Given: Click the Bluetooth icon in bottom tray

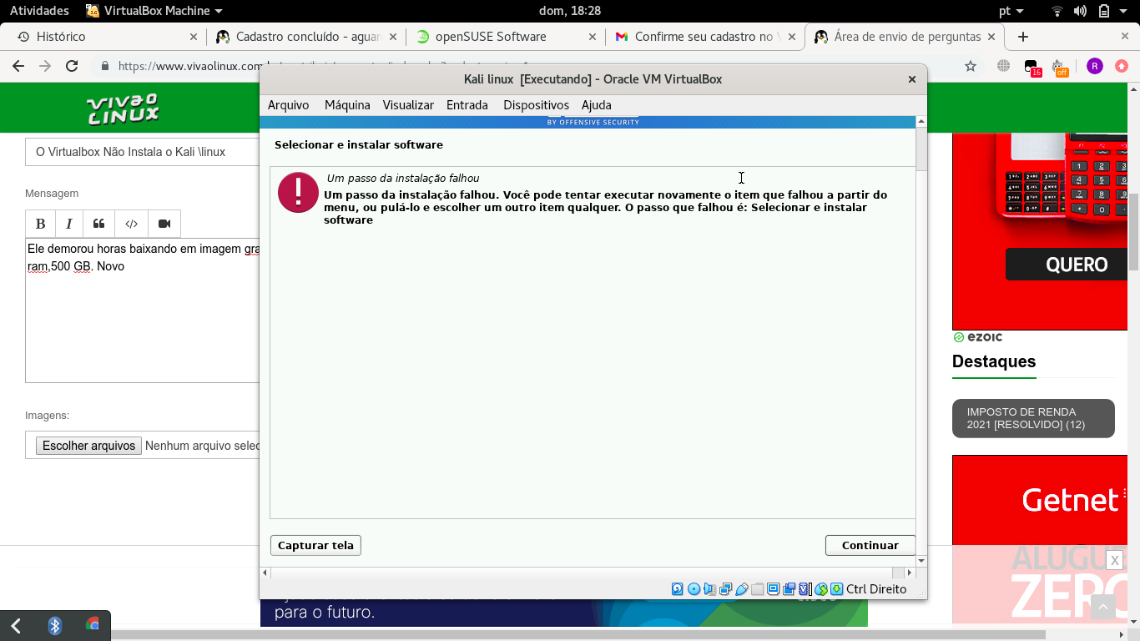Looking at the screenshot, I should pos(55,625).
